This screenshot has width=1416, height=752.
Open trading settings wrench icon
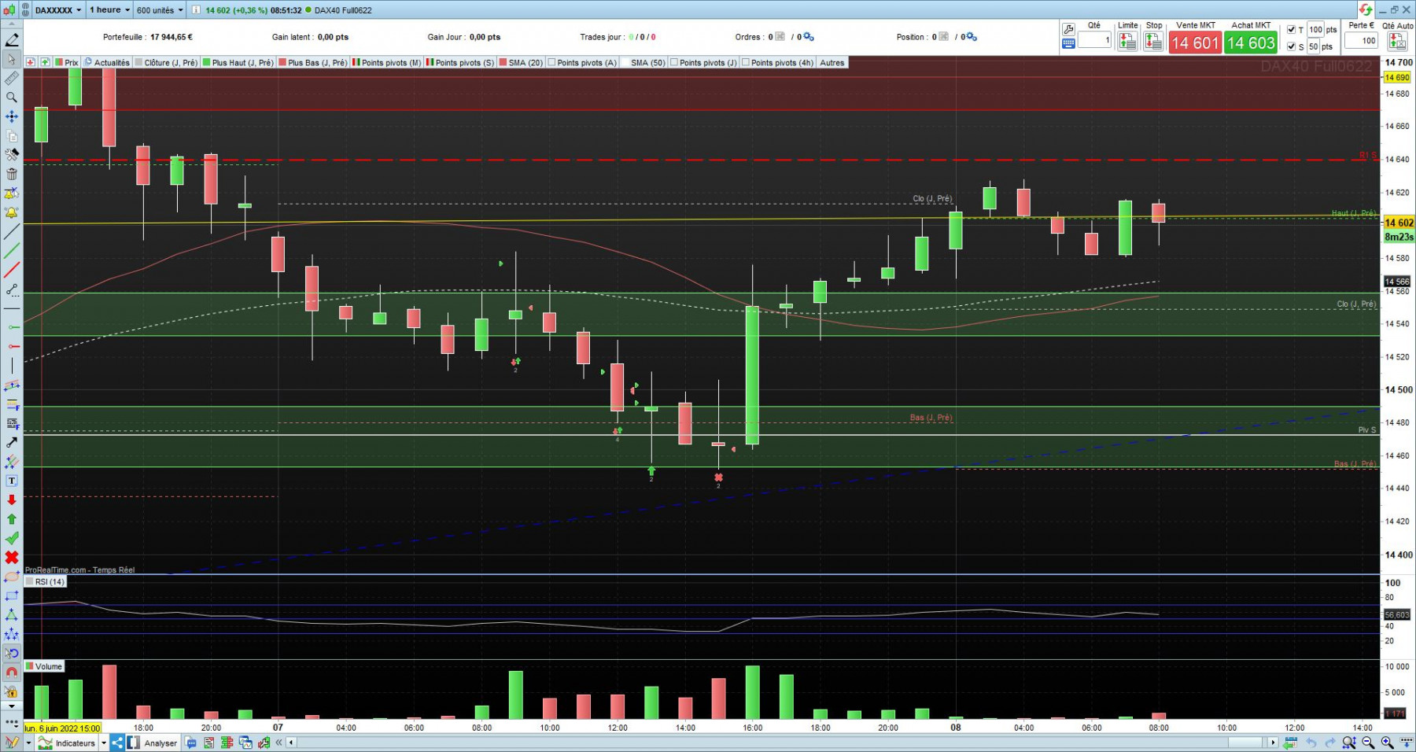point(1068,29)
